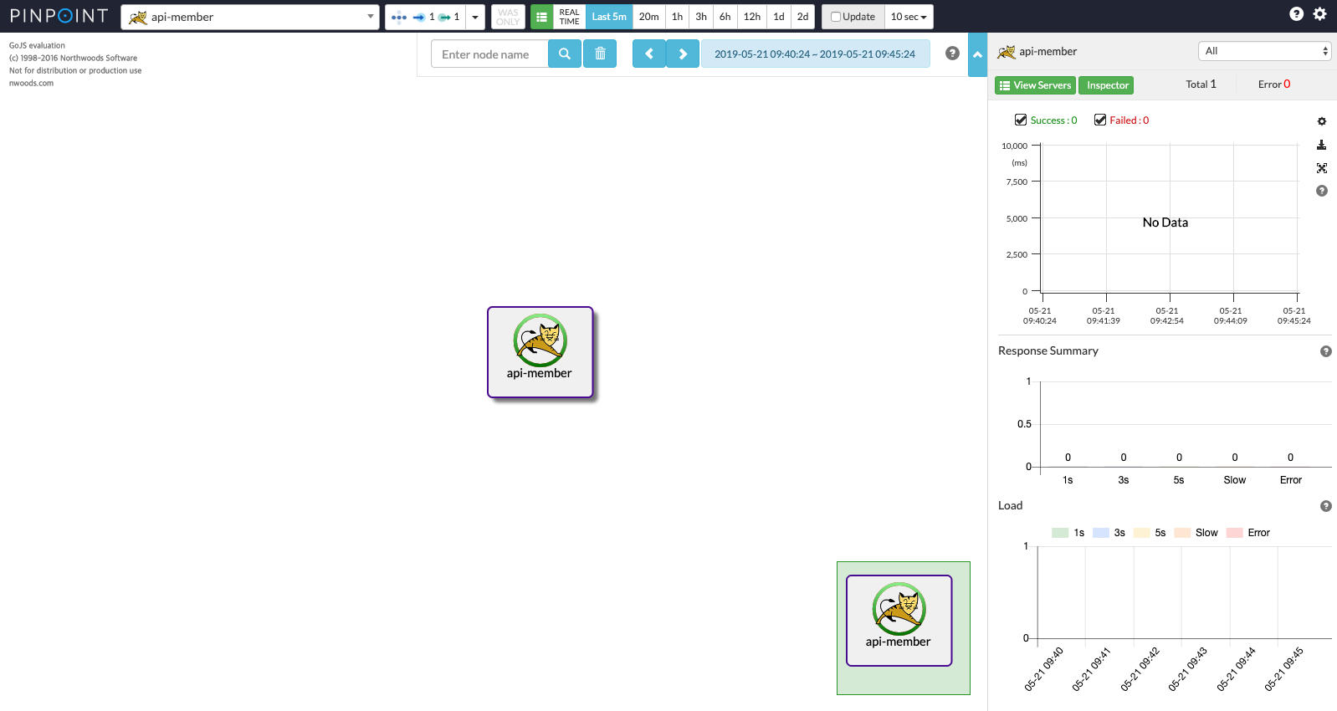Go to next time range arrow
Screen dimensions: 1337x711
pos(683,54)
